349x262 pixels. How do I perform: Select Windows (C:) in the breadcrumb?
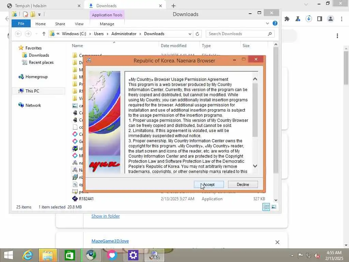click(x=74, y=34)
